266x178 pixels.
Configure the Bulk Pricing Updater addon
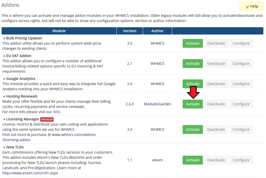coord(241,43)
